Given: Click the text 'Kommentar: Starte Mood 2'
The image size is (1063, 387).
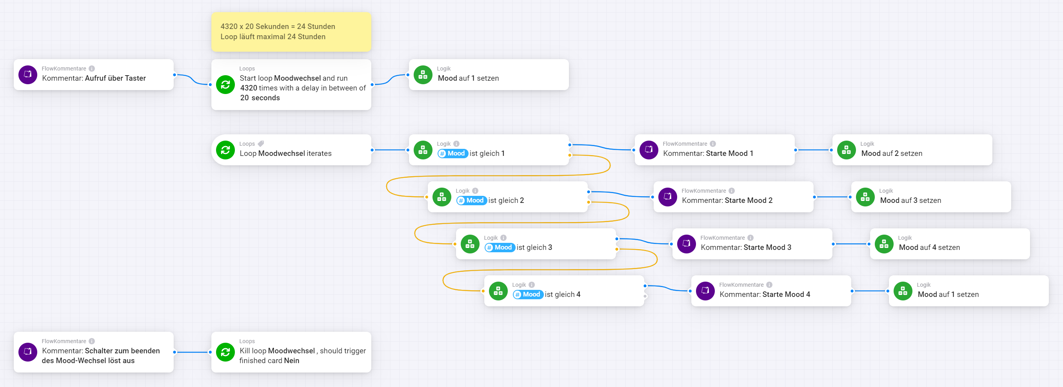Looking at the screenshot, I should (727, 201).
